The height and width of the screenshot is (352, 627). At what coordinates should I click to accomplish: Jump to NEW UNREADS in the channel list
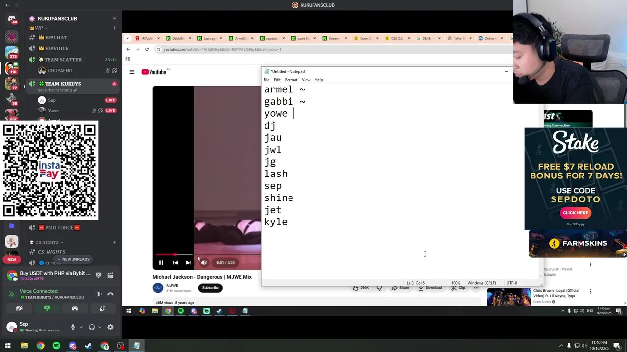[x=73, y=259]
